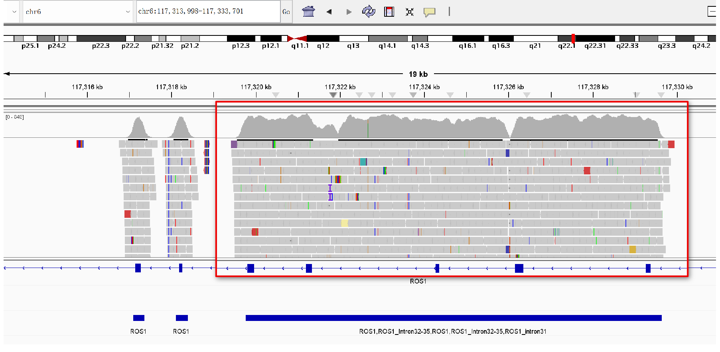Go back to previous locus with left arrow

(329, 12)
